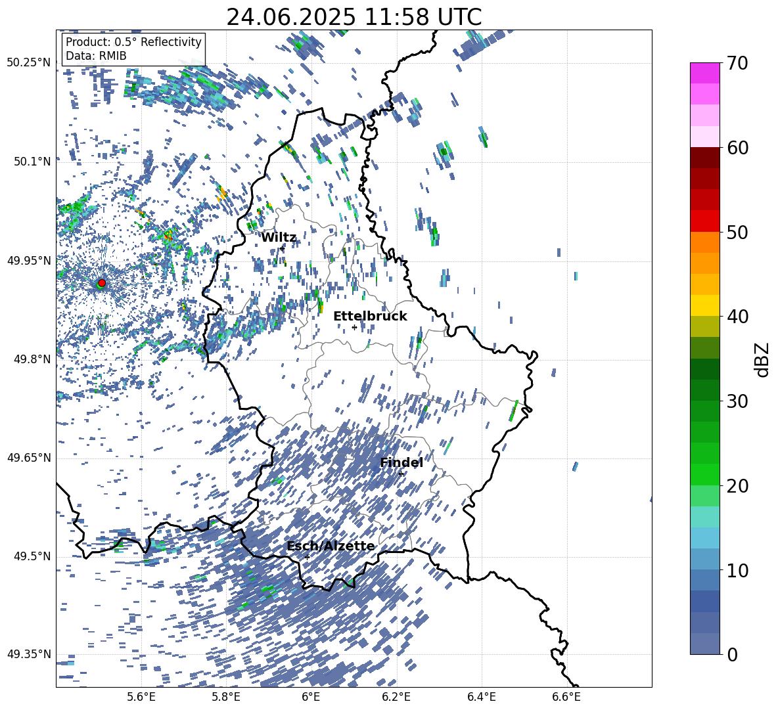Click the 49.95°N latitude label
The height and width of the screenshot is (710, 778).
pyautogui.click(x=29, y=261)
